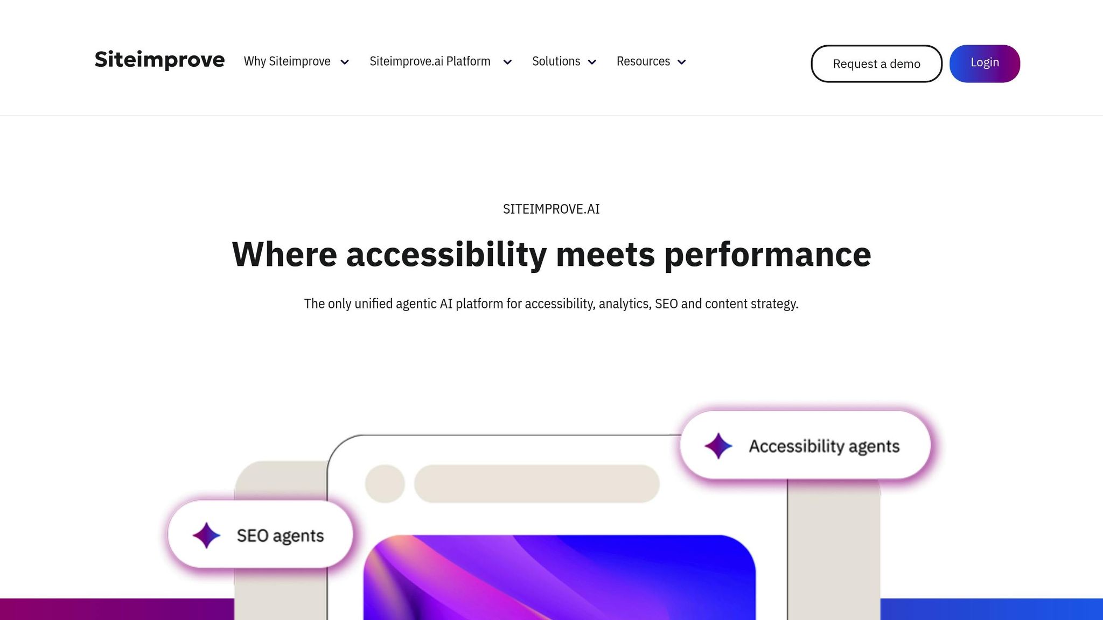Click the sparkle icon beside SEO agents
Image resolution: width=1103 pixels, height=620 pixels.
point(206,536)
